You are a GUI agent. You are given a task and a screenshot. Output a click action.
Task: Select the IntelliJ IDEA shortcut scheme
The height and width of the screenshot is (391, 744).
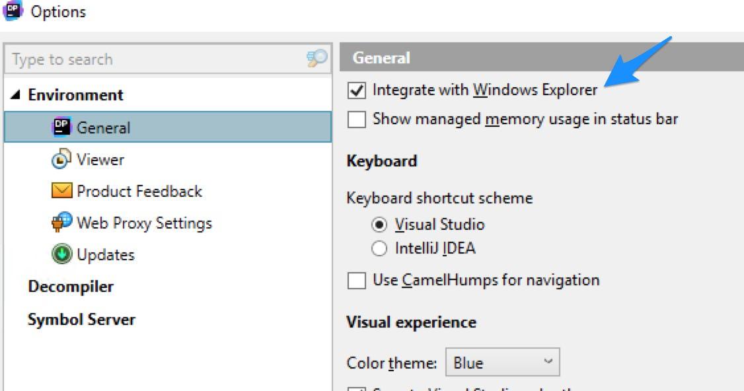pos(379,248)
